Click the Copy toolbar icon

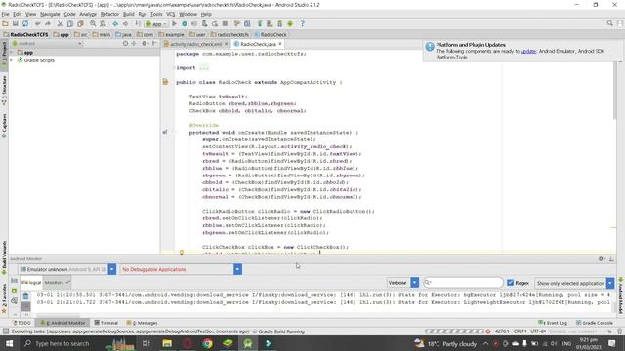(70, 23)
